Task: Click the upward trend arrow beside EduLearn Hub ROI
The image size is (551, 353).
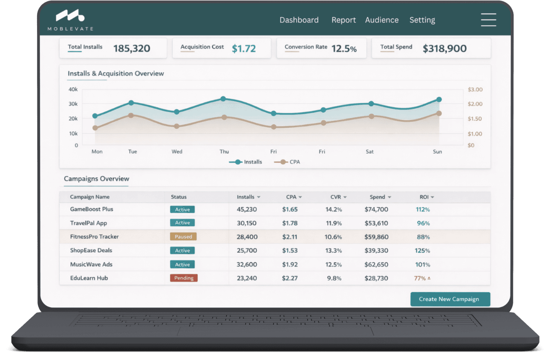Action: [429, 278]
